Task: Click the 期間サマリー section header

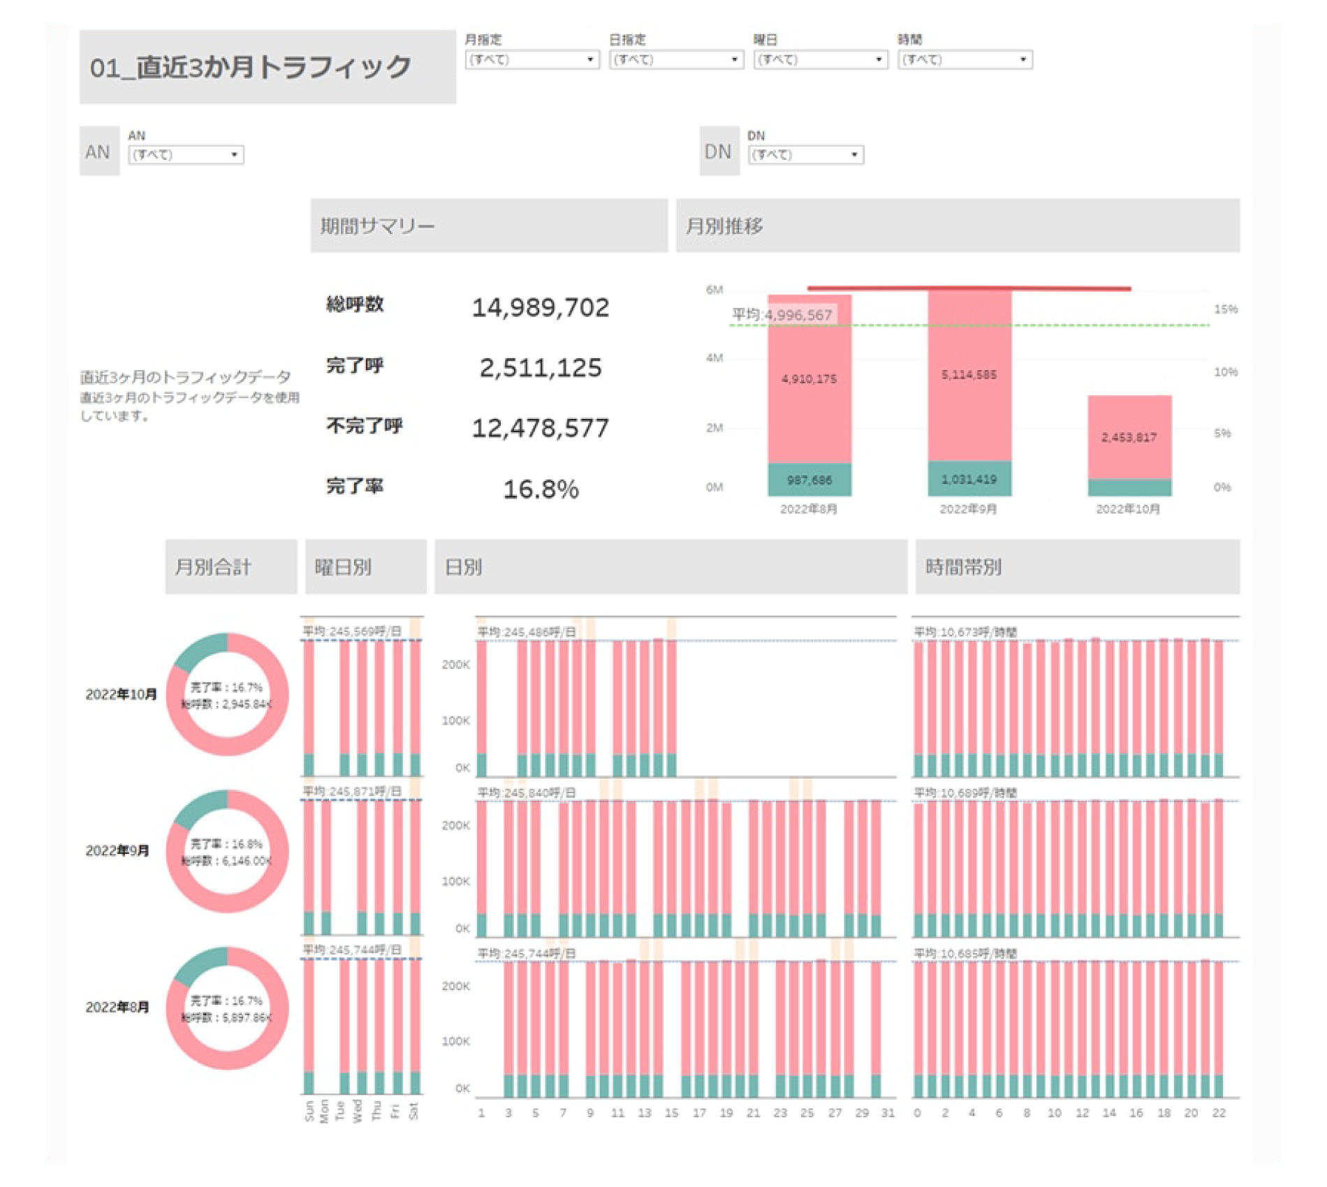Action: point(377,226)
